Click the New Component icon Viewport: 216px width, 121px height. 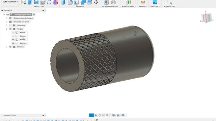click(x=107, y=2)
